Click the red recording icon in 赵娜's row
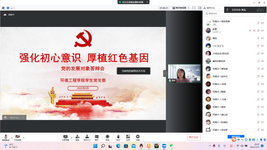 pyautogui.click(x=254, y=31)
